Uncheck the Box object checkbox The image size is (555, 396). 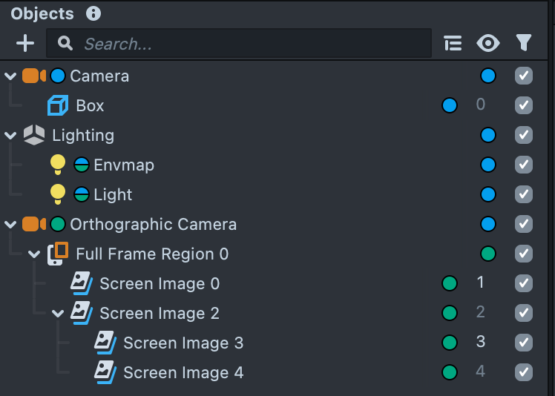524,105
